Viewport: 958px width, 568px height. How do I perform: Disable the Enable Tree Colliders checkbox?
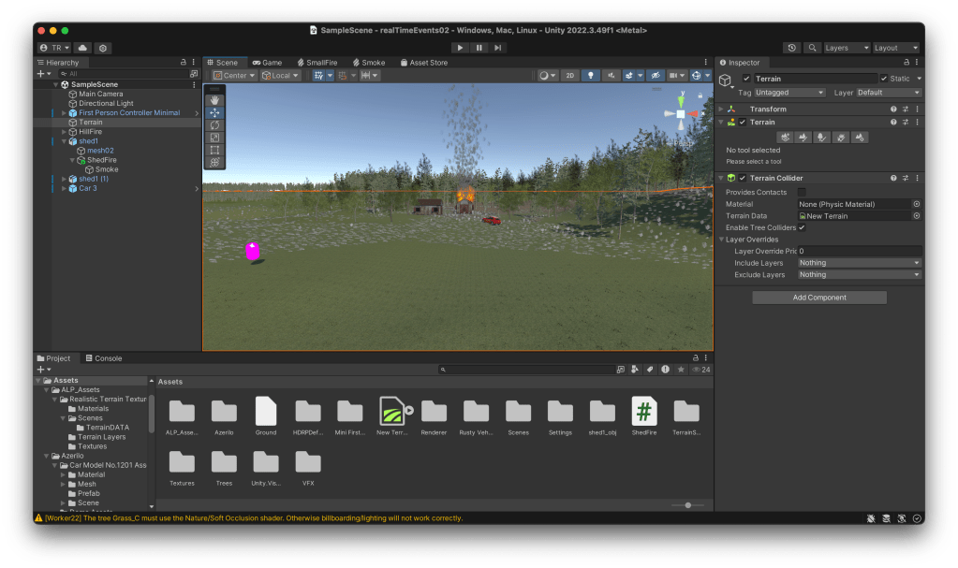coord(802,227)
